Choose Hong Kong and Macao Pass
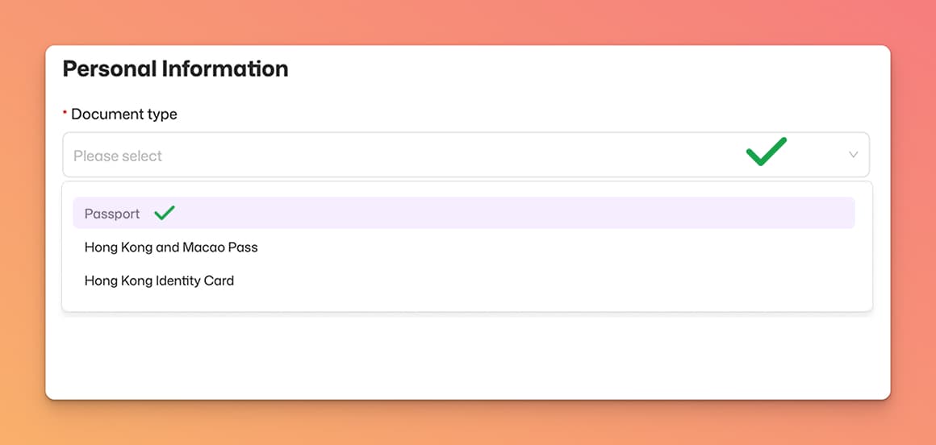 point(171,247)
